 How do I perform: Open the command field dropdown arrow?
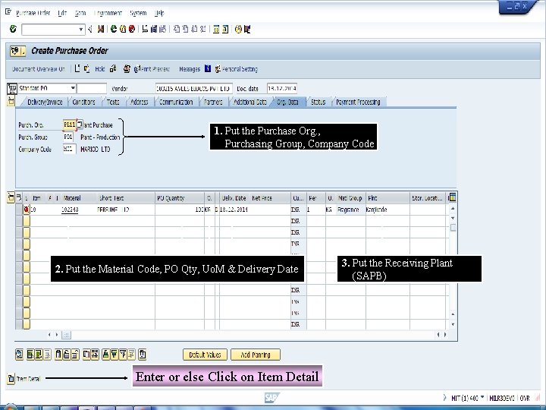[x=81, y=30]
